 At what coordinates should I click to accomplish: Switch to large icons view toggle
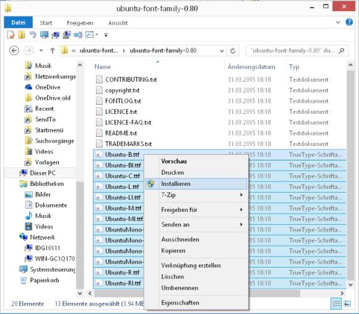click(x=347, y=303)
